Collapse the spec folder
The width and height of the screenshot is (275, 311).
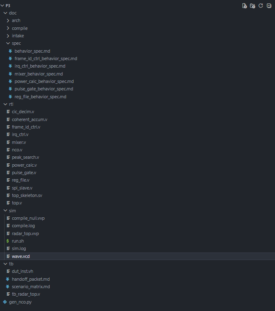click(x=8, y=43)
